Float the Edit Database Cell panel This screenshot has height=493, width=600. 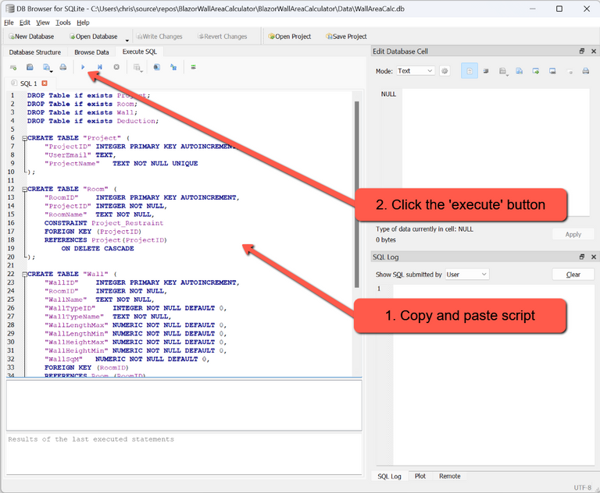tap(581, 51)
